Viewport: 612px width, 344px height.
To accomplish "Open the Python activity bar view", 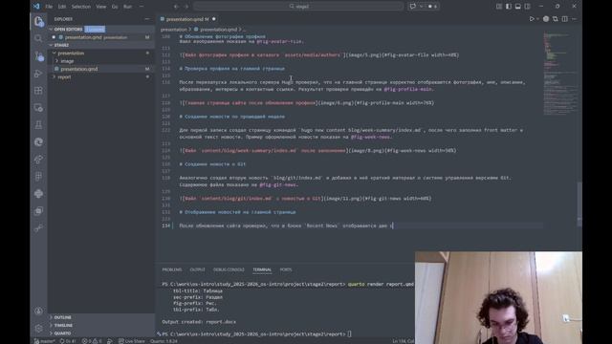I will (38, 193).
